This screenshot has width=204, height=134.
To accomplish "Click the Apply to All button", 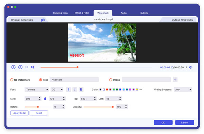I will pos(19,113).
